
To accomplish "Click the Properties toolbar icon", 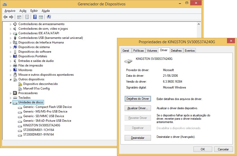I will [x=27, y=17].
